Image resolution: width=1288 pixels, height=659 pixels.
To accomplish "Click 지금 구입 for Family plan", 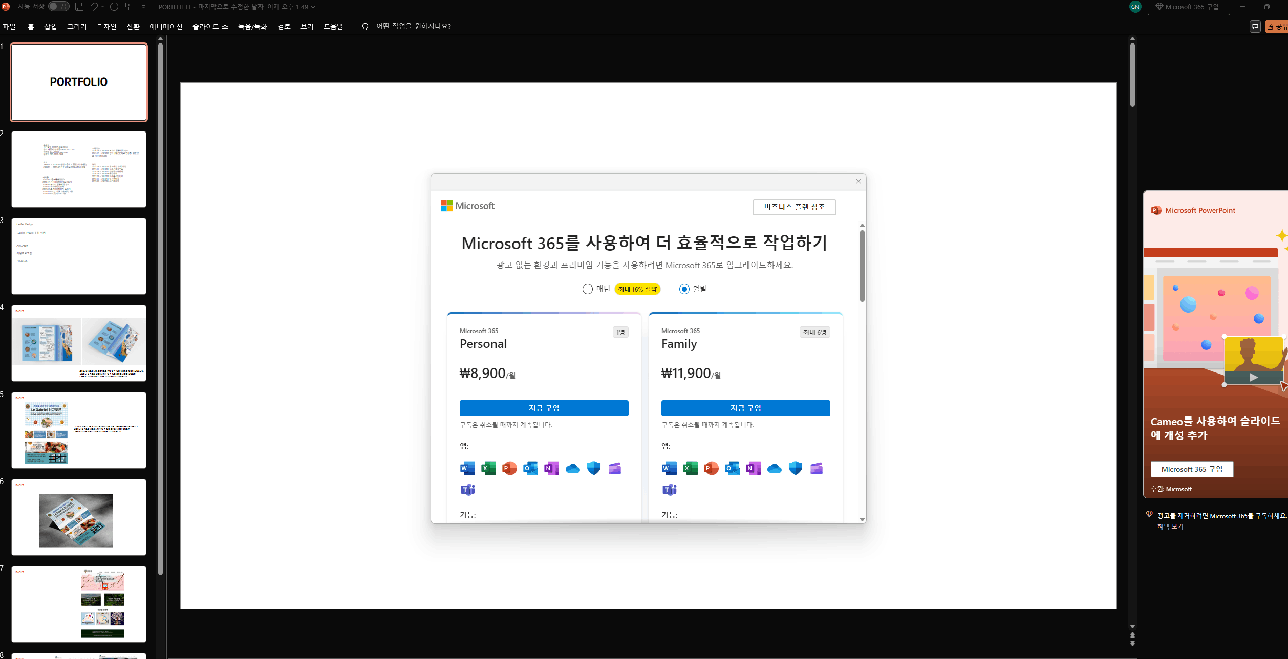I will tap(746, 408).
